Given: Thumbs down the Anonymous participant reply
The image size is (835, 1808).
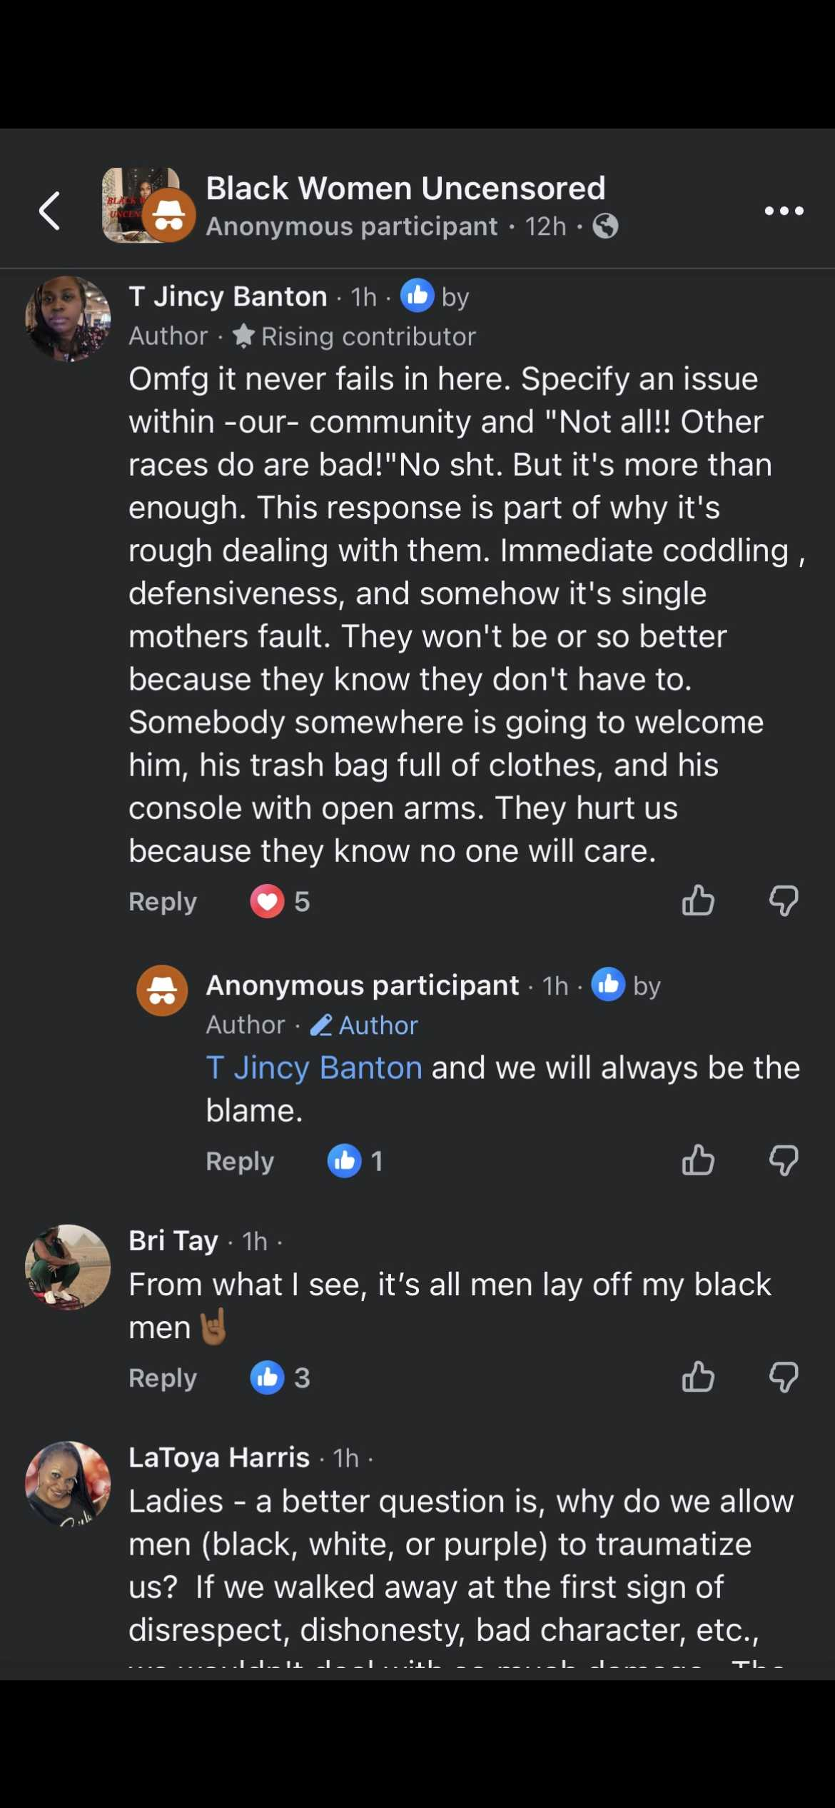Looking at the screenshot, I should (783, 1160).
